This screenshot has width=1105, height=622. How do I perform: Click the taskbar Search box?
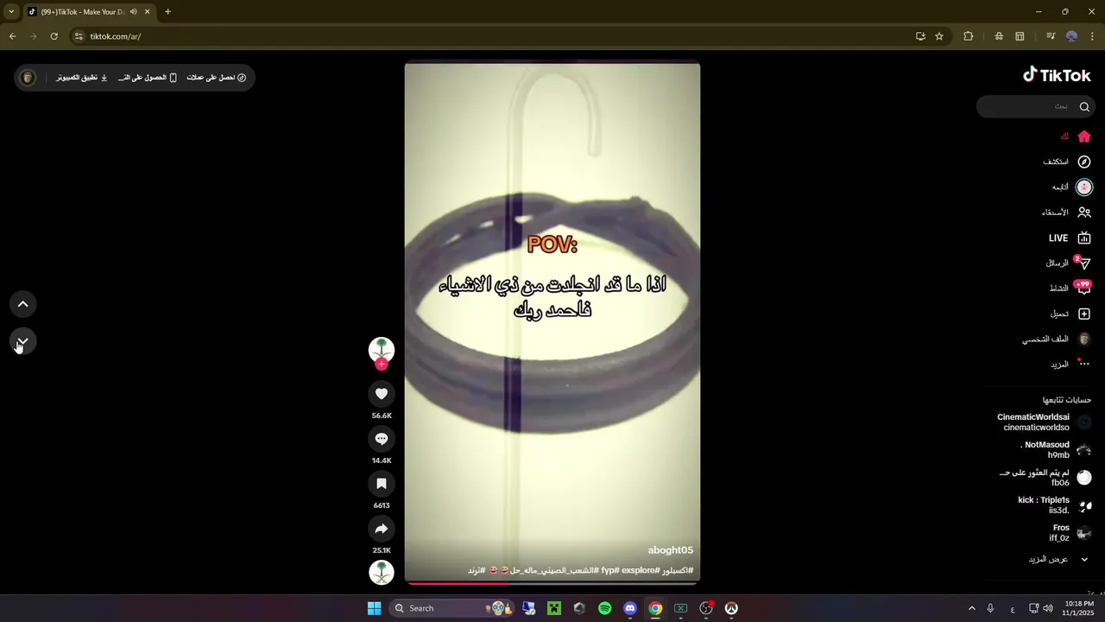(x=452, y=608)
